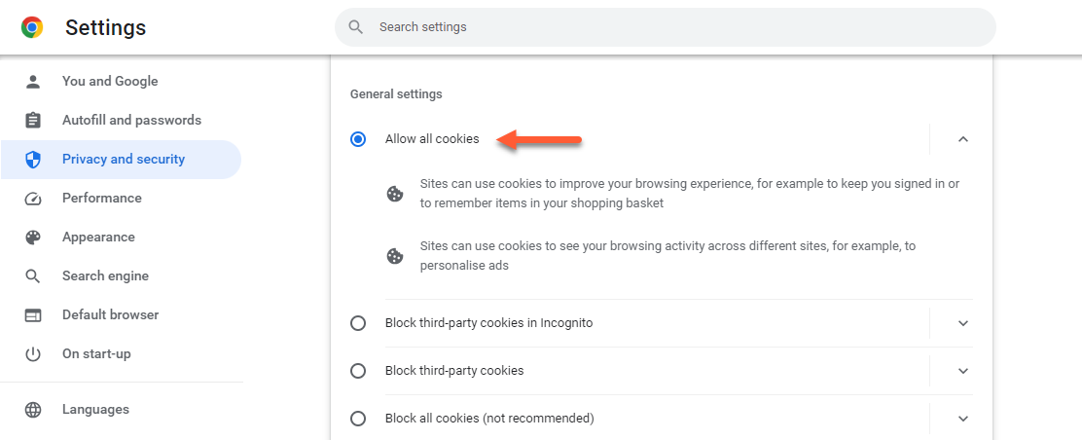Expand the Block third-party cookies details
Screen dimensions: 1082x440
click(963, 371)
